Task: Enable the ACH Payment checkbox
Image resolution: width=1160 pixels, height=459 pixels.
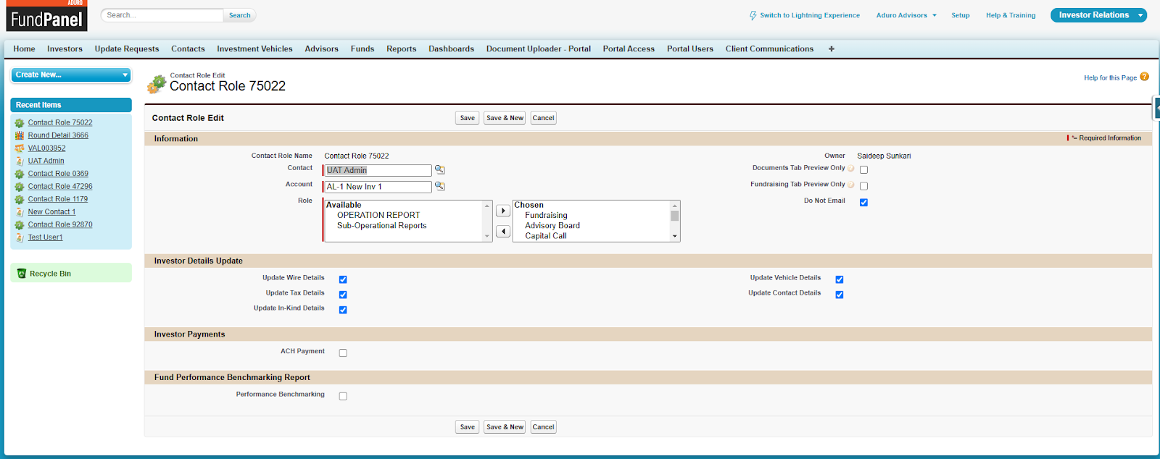Action: click(x=343, y=353)
